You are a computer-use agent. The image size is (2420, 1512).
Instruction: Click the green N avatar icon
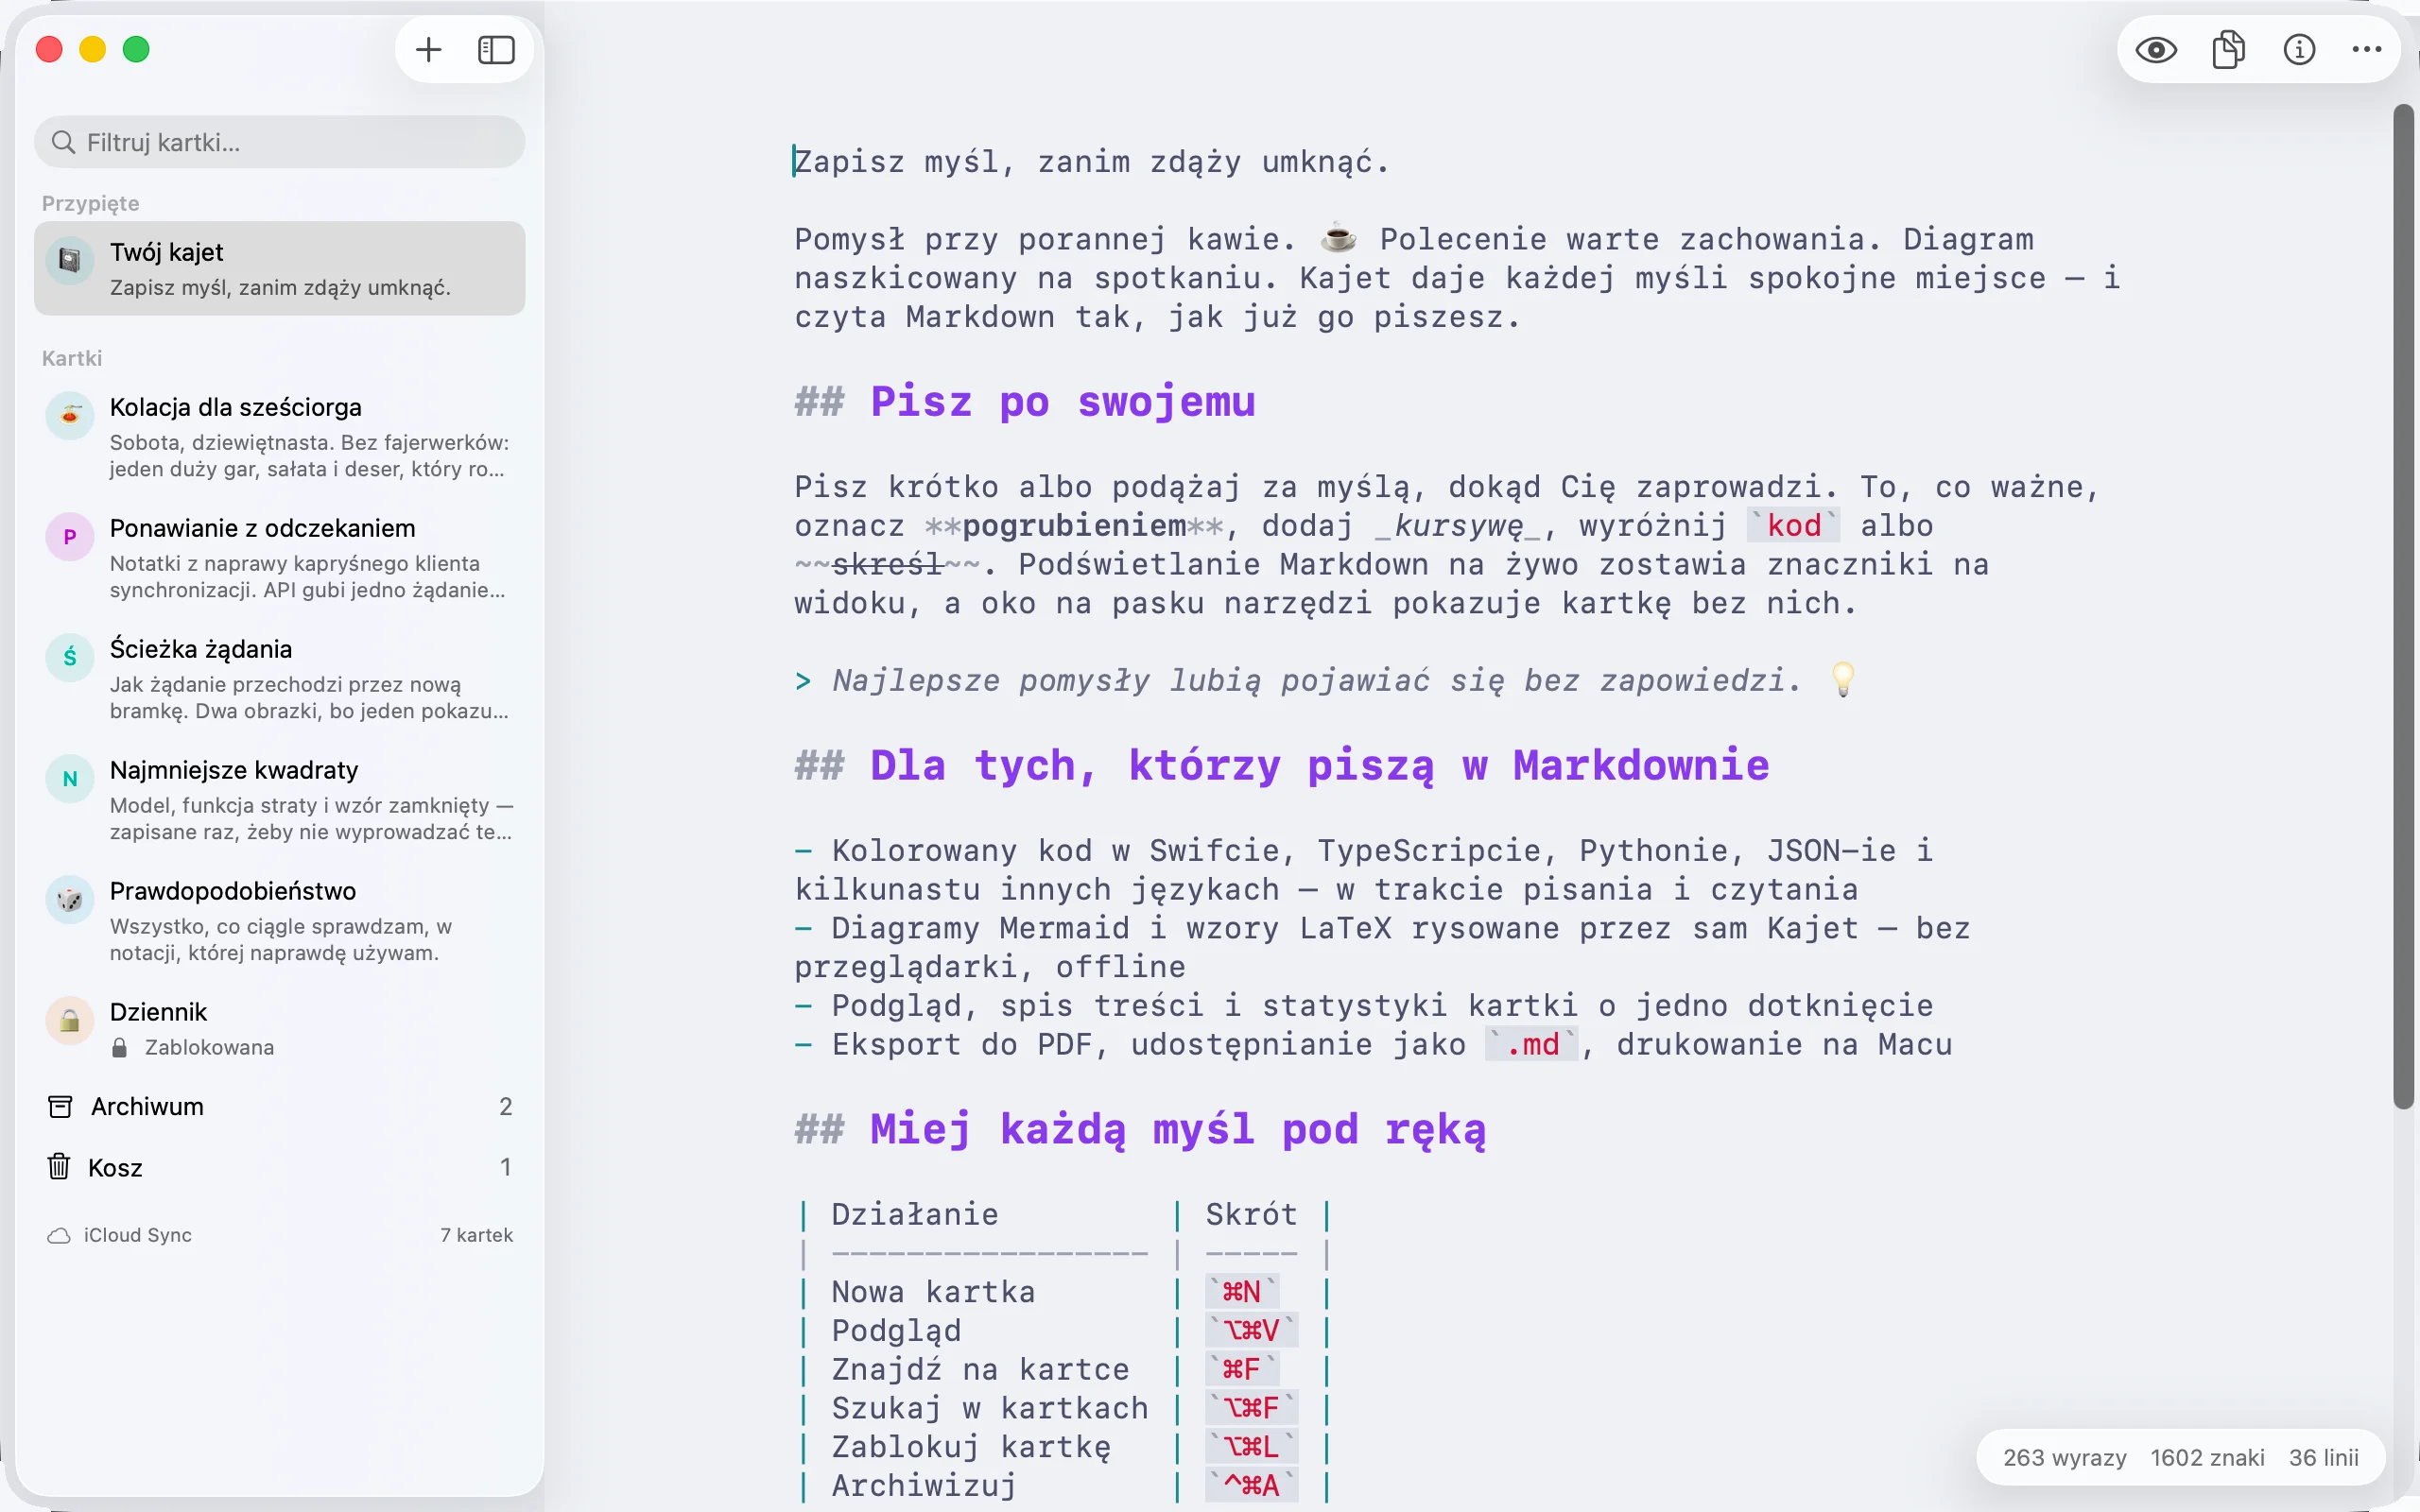[70, 778]
